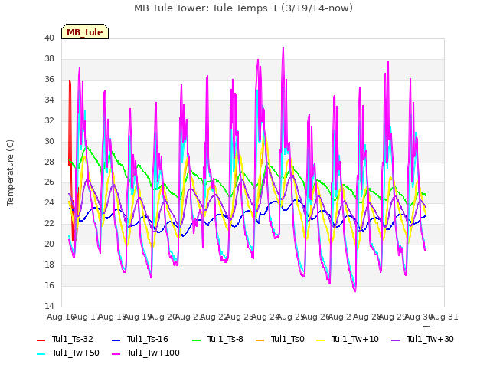Click the Aug 31 x-axis label
Viewport: 490px width, 368px height.
[444, 317]
